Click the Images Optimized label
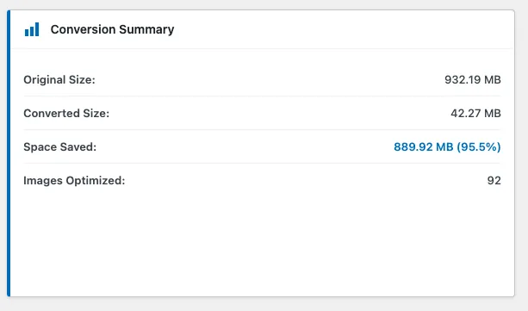 [74, 181]
